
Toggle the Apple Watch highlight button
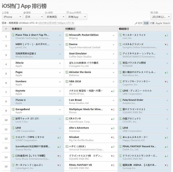163,23
